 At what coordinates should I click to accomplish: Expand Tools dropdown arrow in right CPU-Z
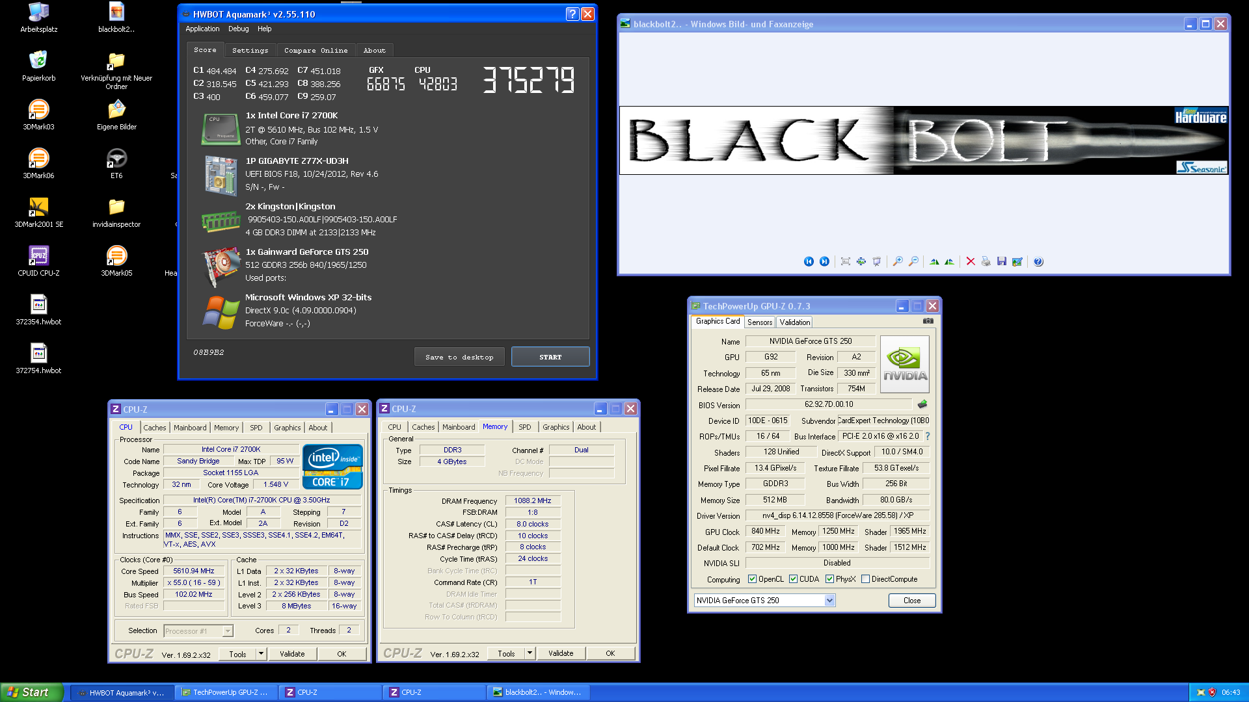tap(530, 653)
